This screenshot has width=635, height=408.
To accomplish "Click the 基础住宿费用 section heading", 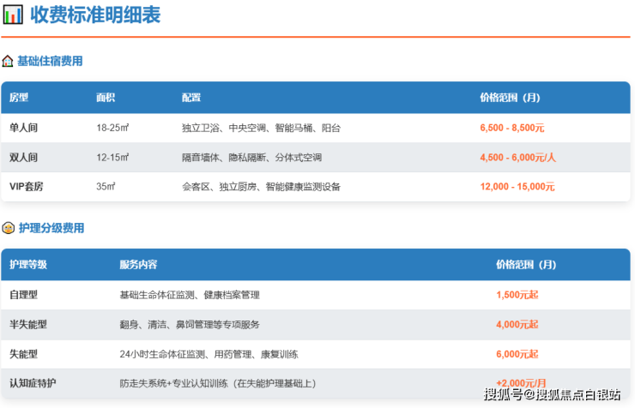I will (50, 62).
